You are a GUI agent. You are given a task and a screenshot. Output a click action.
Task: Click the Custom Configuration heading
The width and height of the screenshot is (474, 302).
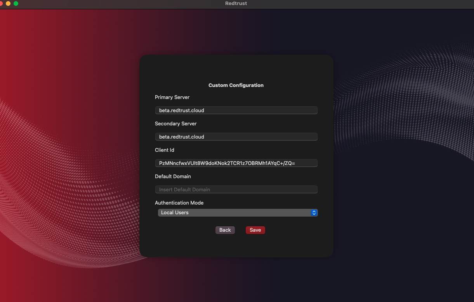tap(236, 85)
